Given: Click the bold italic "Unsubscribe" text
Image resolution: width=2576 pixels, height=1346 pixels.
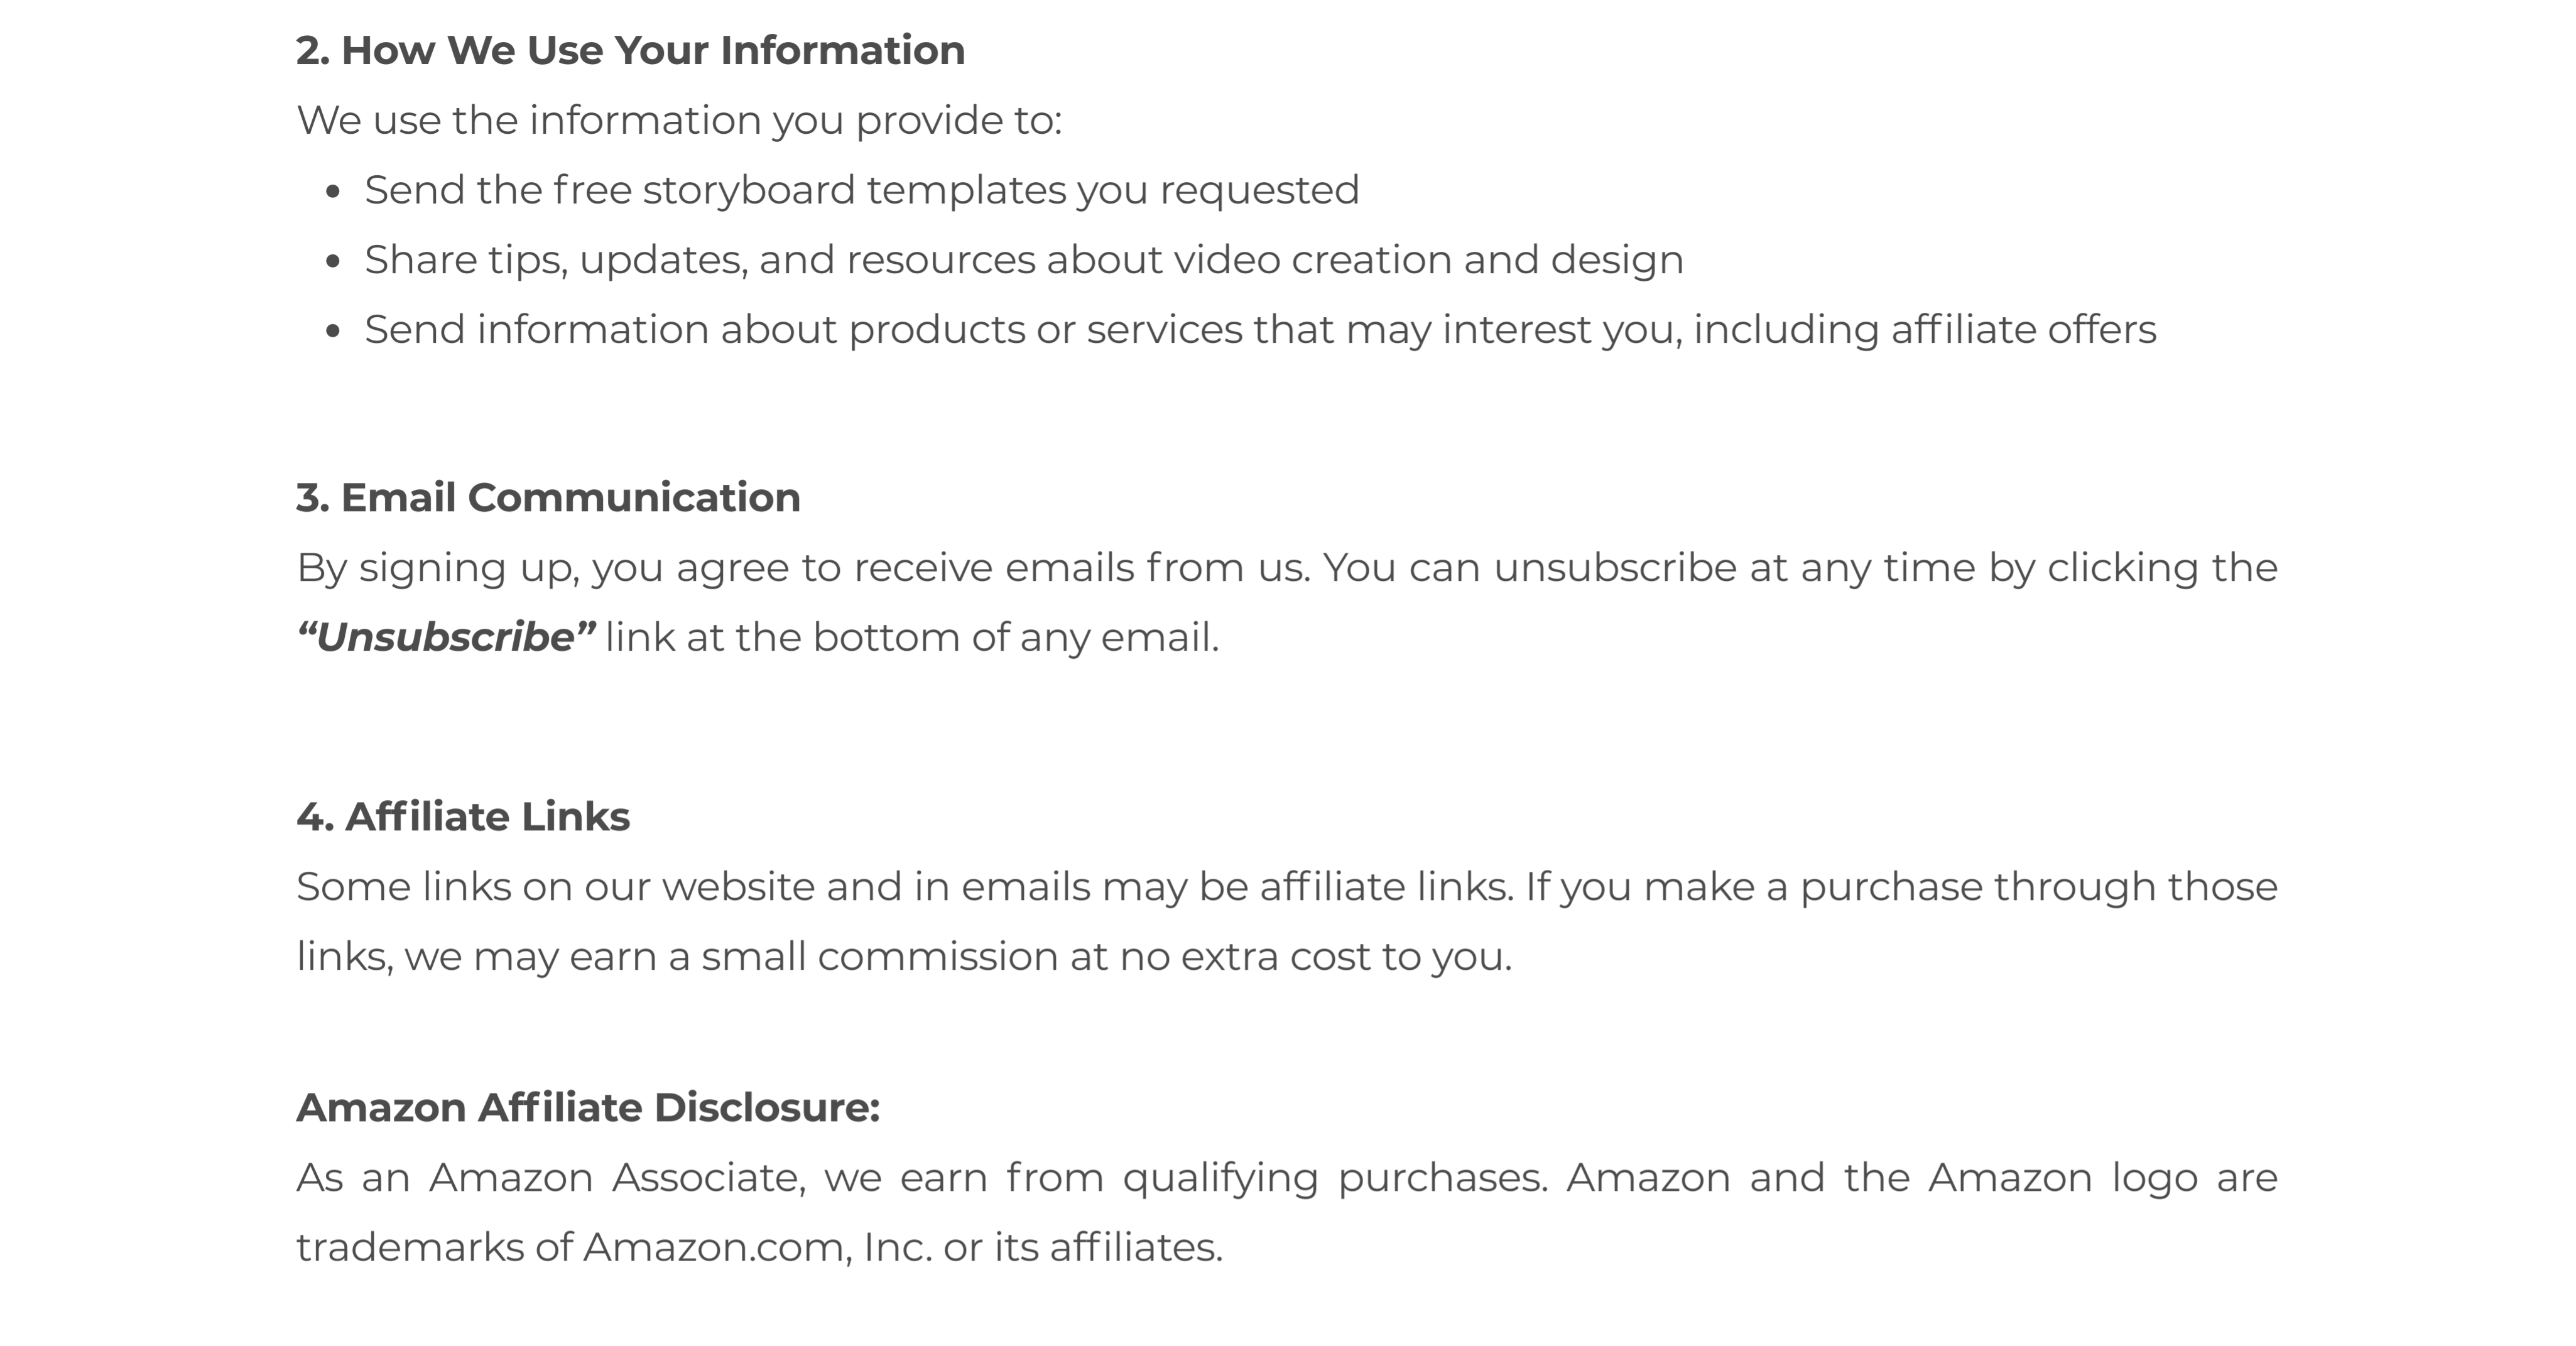Looking at the screenshot, I should click(x=446, y=638).
